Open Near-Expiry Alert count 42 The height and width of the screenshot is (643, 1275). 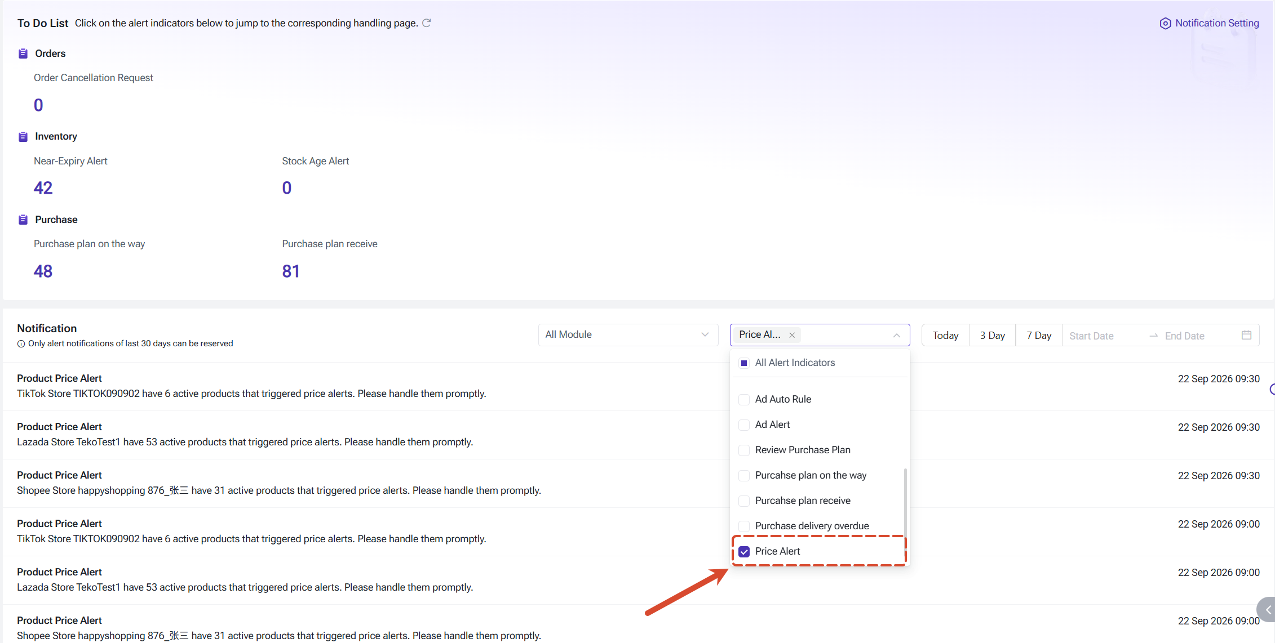(x=43, y=188)
